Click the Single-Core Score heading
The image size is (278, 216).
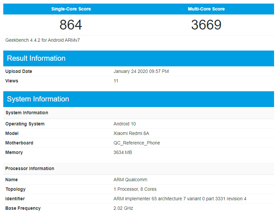(71, 9)
